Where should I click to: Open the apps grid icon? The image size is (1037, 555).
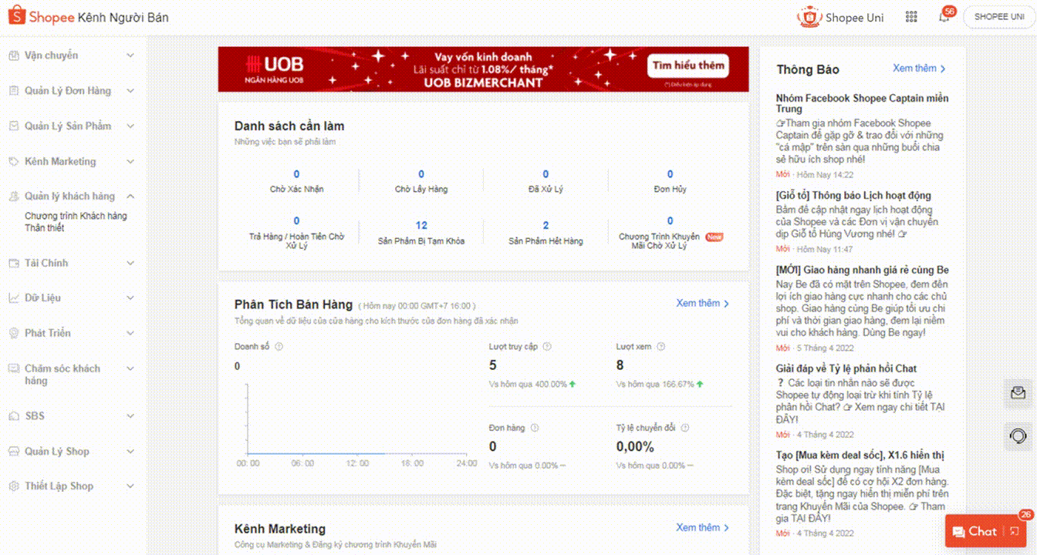(911, 17)
